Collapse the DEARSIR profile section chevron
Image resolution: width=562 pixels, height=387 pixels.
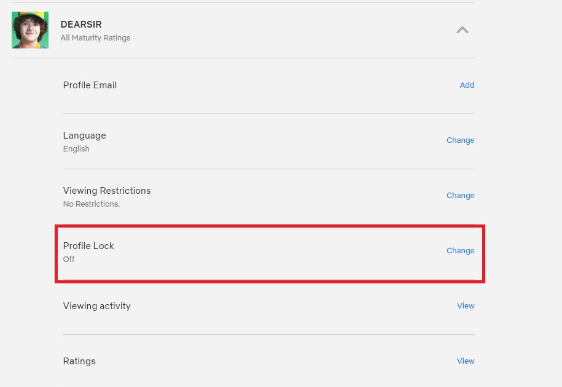pyautogui.click(x=462, y=30)
